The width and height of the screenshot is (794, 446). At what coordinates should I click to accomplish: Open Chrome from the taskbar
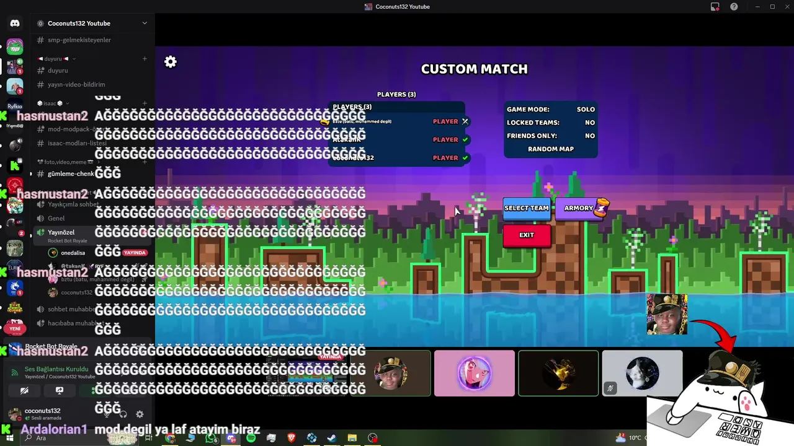170,438
